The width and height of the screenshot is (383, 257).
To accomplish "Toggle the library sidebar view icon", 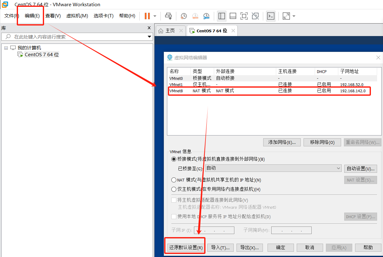I will [x=222, y=16].
